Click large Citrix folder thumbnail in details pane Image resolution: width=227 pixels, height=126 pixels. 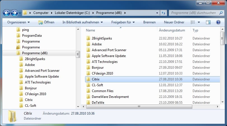(x=12, y=116)
